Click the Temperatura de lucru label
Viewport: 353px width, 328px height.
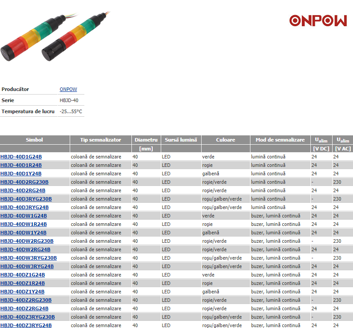pyautogui.click(x=28, y=111)
